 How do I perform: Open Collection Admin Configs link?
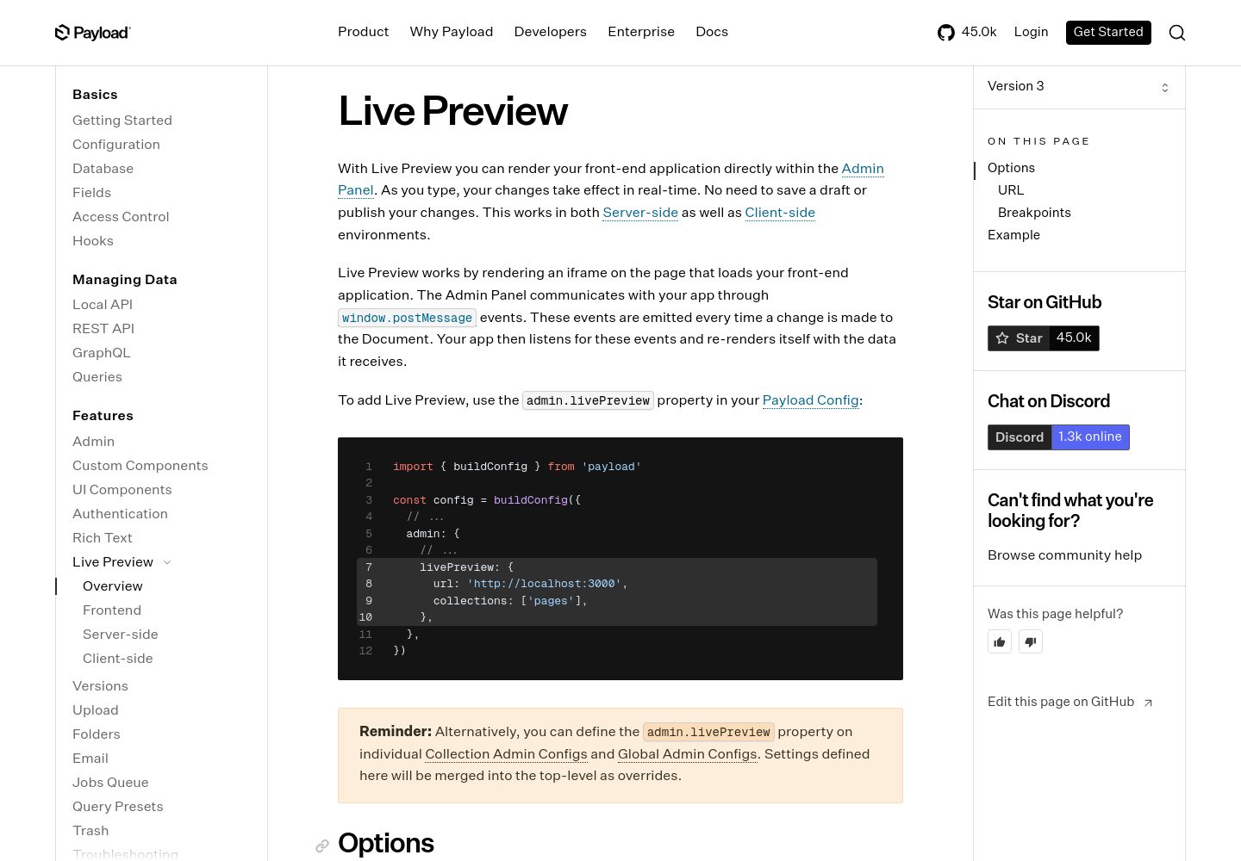506,754
